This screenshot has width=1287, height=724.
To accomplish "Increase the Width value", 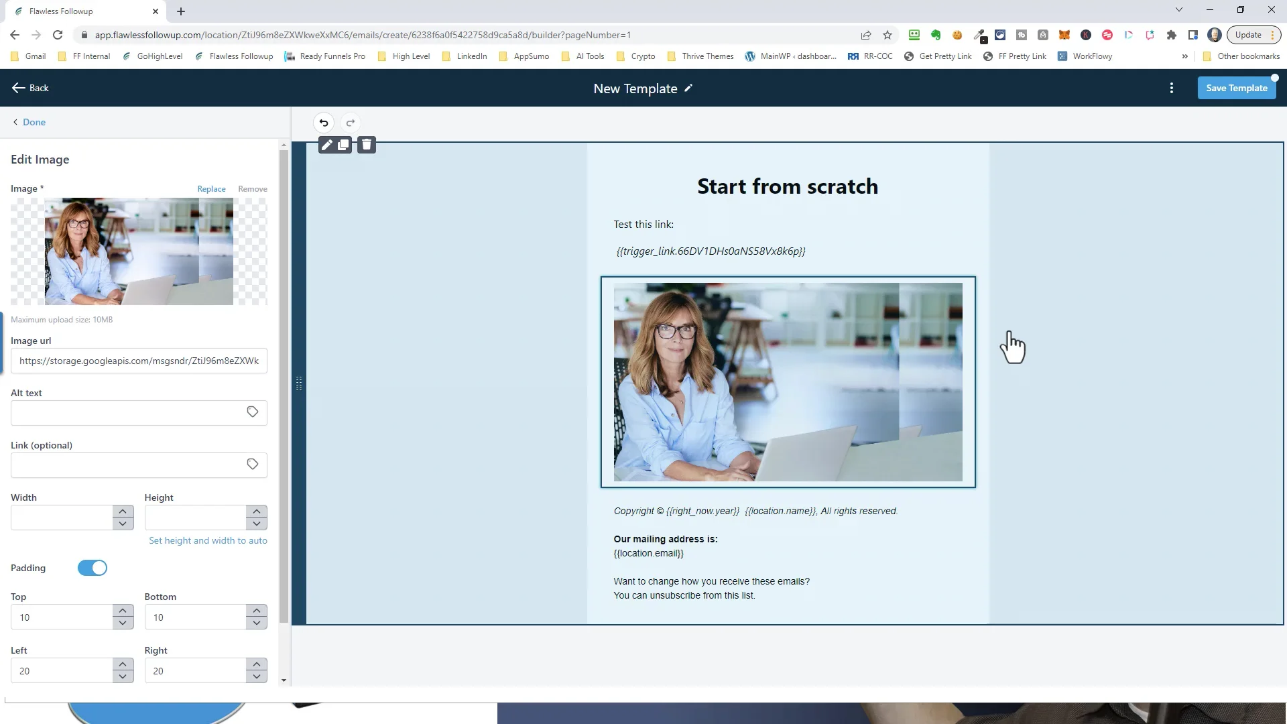I will pos(123,511).
